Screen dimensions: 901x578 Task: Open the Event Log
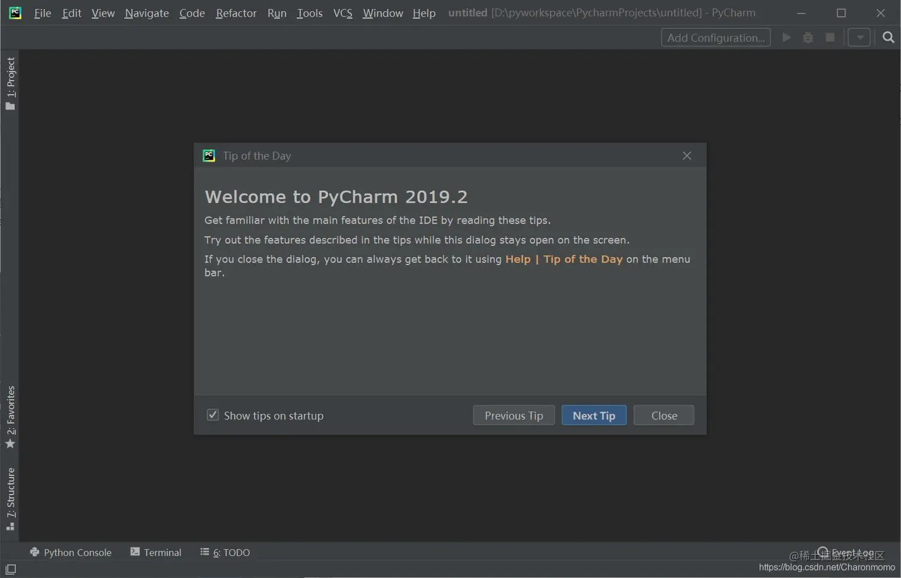[846, 552]
